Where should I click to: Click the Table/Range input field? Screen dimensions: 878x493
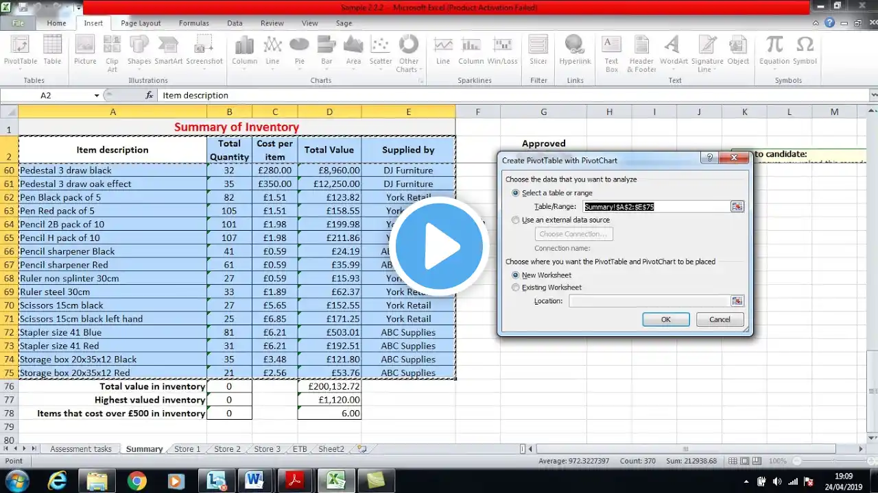point(656,206)
